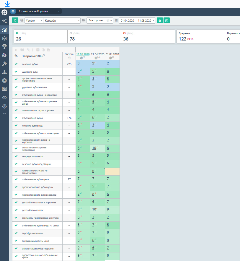Image resolution: width=240 pixels, height=261 pixels.
Task: Click the blue download arrow icon
Action: point(7,4)
